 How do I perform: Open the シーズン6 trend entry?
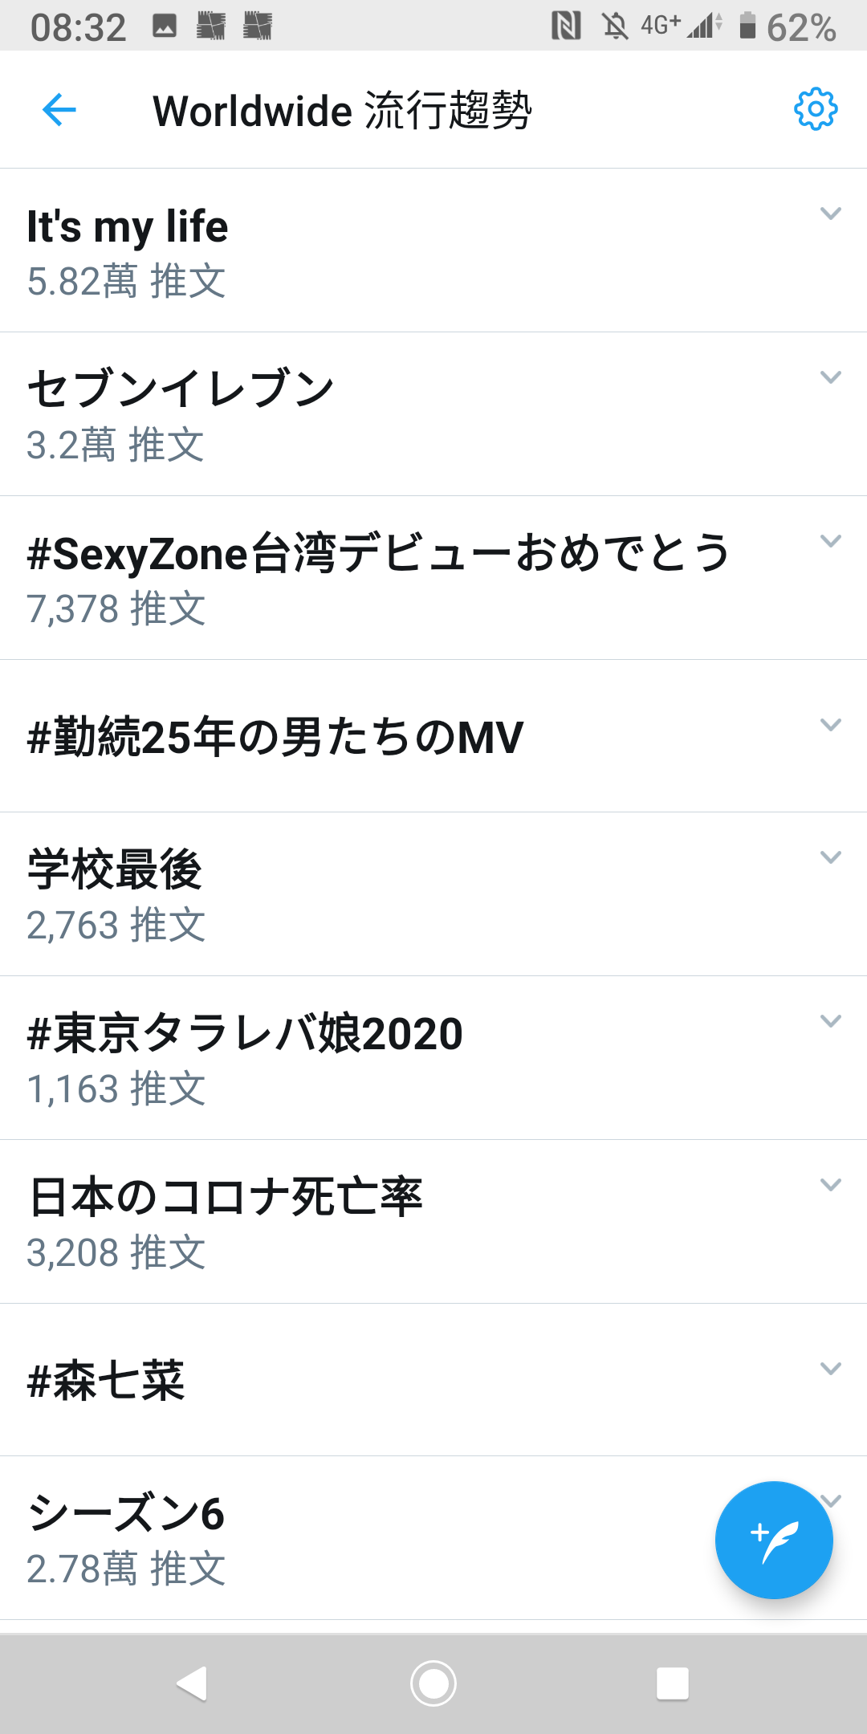[433, 1538]
